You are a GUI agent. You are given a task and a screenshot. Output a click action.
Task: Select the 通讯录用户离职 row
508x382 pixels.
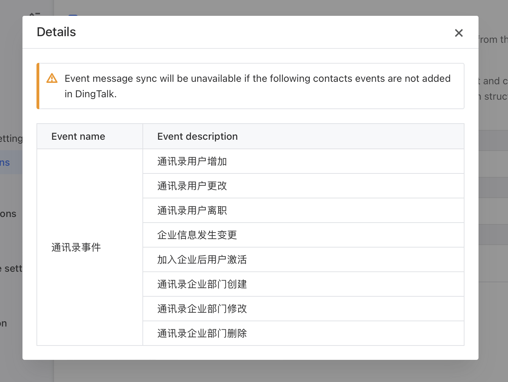click(x=303, y=210)
